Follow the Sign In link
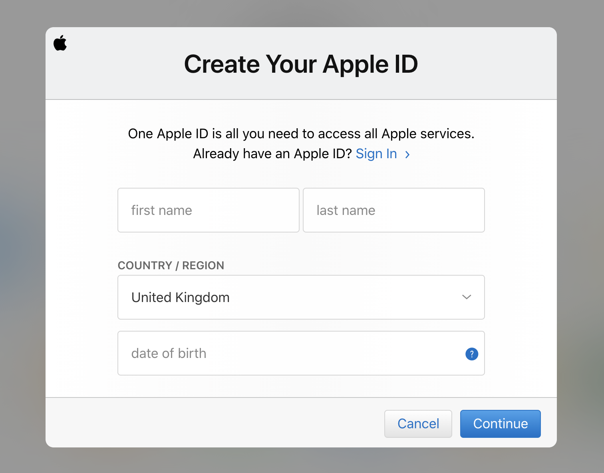The width and height of the screenshot is (604, 473). click(x=376, y=154)
